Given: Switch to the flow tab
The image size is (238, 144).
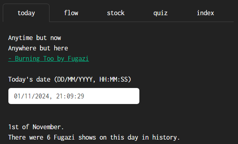Looking at the screenshot, I should [x=71, y=13].
